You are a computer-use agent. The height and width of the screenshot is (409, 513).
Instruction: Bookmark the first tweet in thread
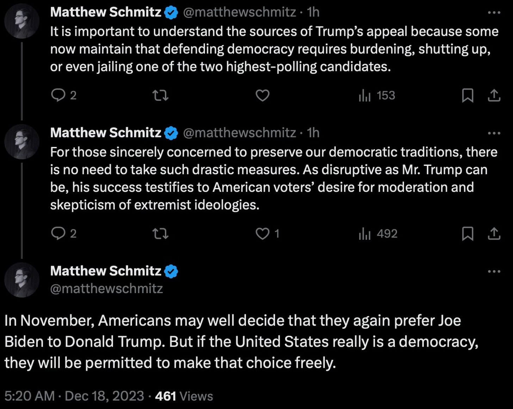click(467, 95)
